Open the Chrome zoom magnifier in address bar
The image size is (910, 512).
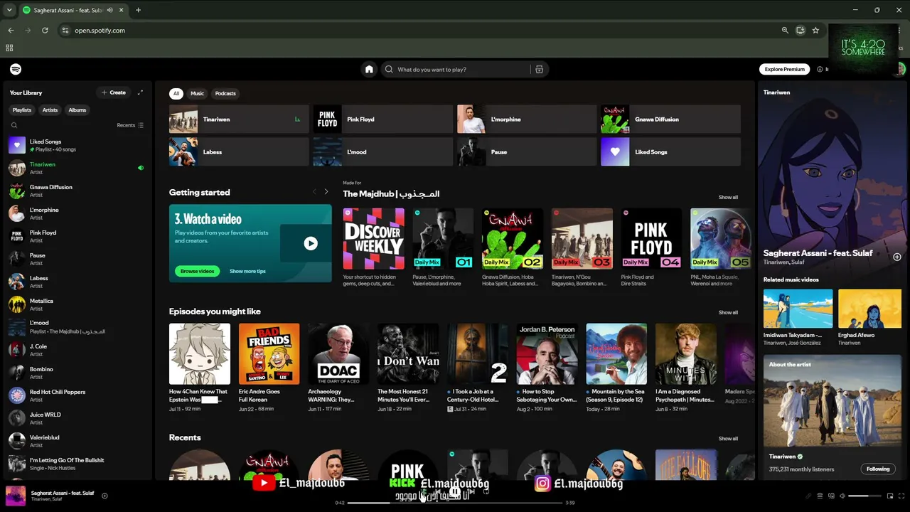pyautogui.click(x=785, y=31)
